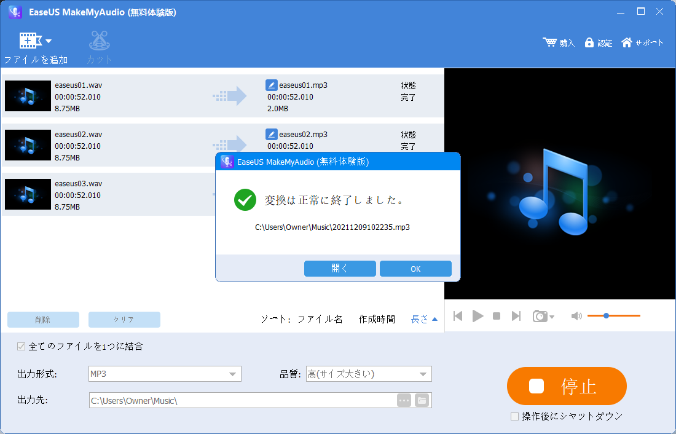
Task: Click the Add File film icon
Action: 30,41
